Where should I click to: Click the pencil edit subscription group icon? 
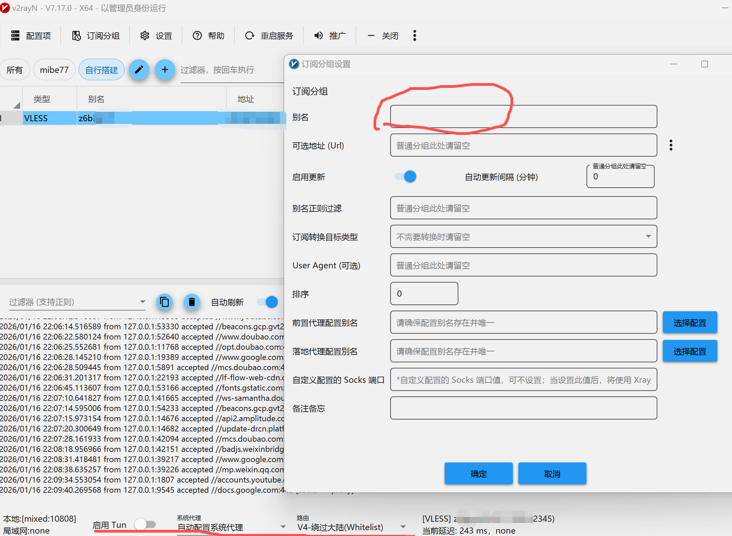coord(139,70)
